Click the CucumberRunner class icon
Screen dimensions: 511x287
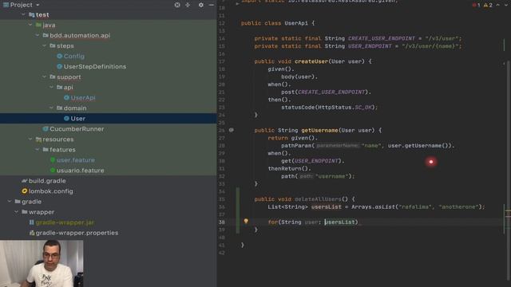[46, 129]
